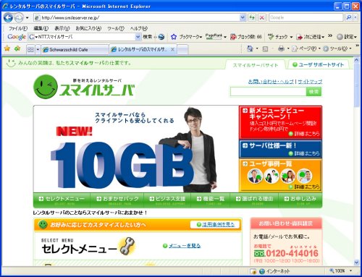Image resolution: width=362 pixels, height=277 pixels.
Task: Open the ファイル menu
Action: point(18,28)
